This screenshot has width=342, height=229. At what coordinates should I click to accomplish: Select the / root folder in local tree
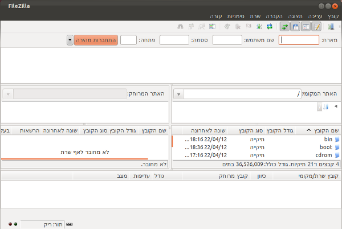pyautogui.click(x=320, y=107)
